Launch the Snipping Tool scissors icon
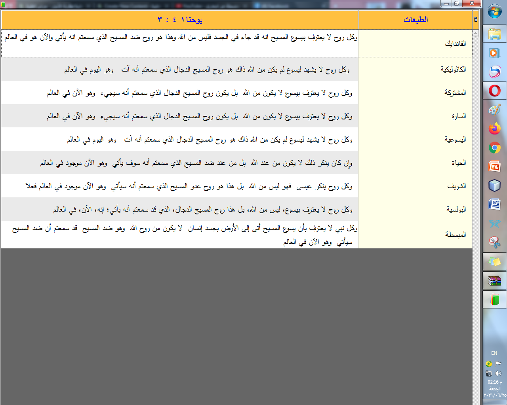Screen dimensions: 507x405 coord(495,242)
